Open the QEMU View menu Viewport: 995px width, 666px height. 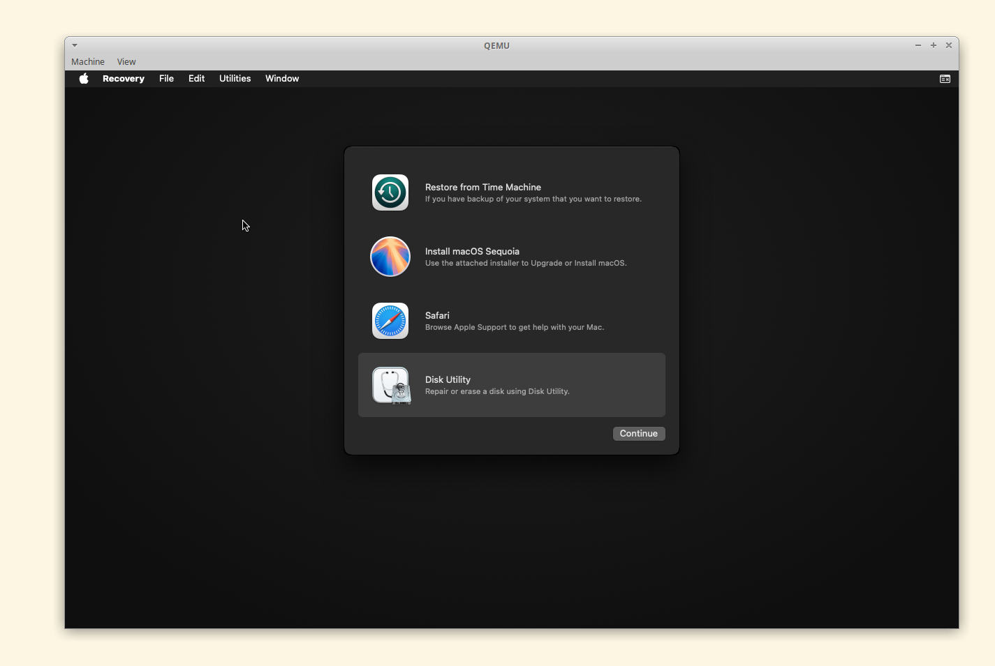coord(126,62)
